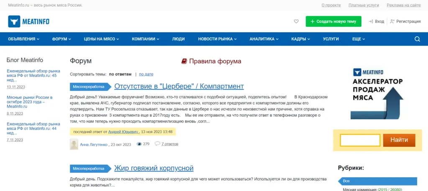Click the eye views icon
Image resolution: width=428 pixels, height=191 pixels.
coord(139,144)
